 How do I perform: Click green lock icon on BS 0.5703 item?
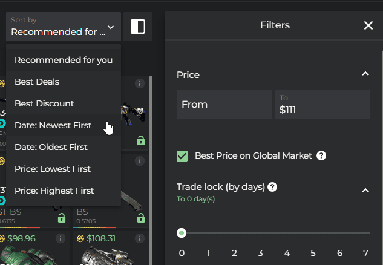click(x=140, y=218)
